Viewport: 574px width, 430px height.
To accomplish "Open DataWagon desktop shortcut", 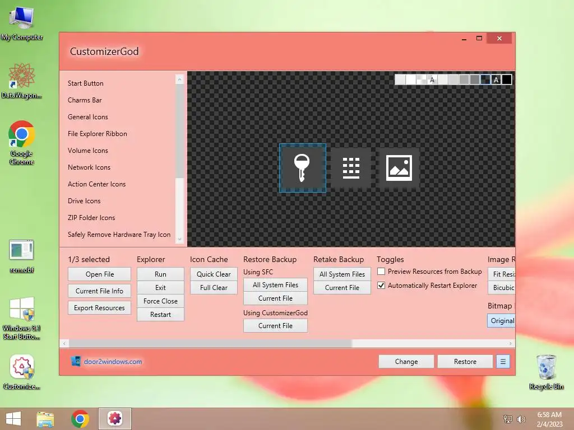I will pos(22,81).
